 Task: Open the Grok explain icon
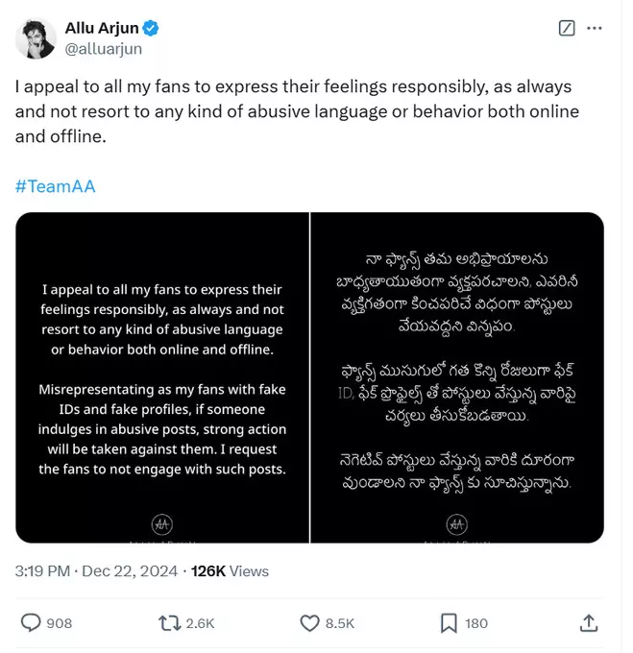(567, 29)
